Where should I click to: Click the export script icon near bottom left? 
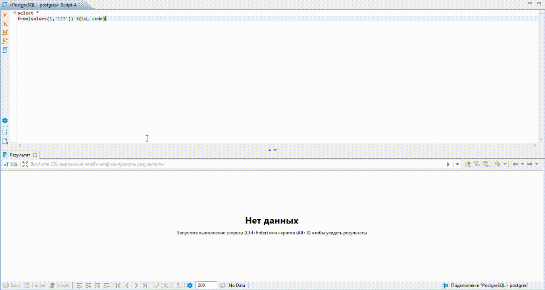5,132
